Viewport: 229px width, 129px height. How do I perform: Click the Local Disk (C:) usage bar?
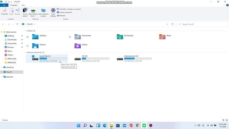[53, 58]
